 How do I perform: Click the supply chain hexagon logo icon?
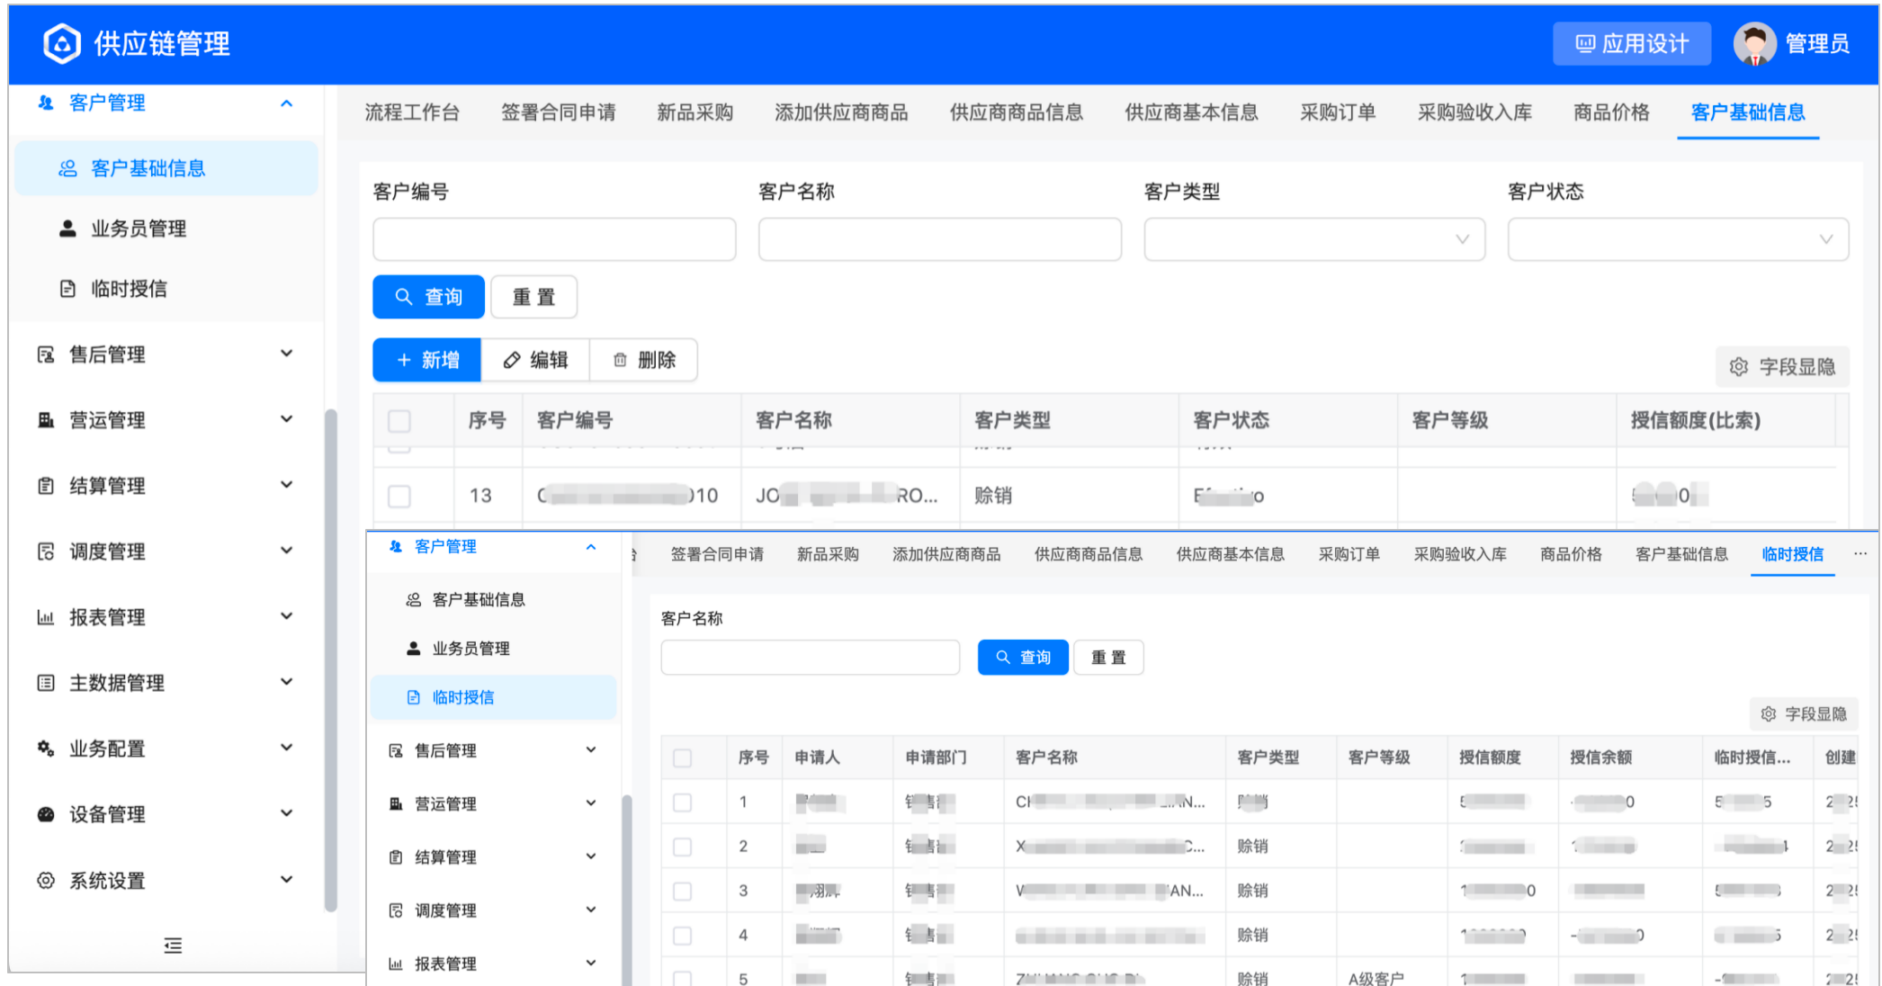62,43
